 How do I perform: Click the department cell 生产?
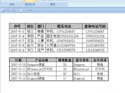coord(40,50)
